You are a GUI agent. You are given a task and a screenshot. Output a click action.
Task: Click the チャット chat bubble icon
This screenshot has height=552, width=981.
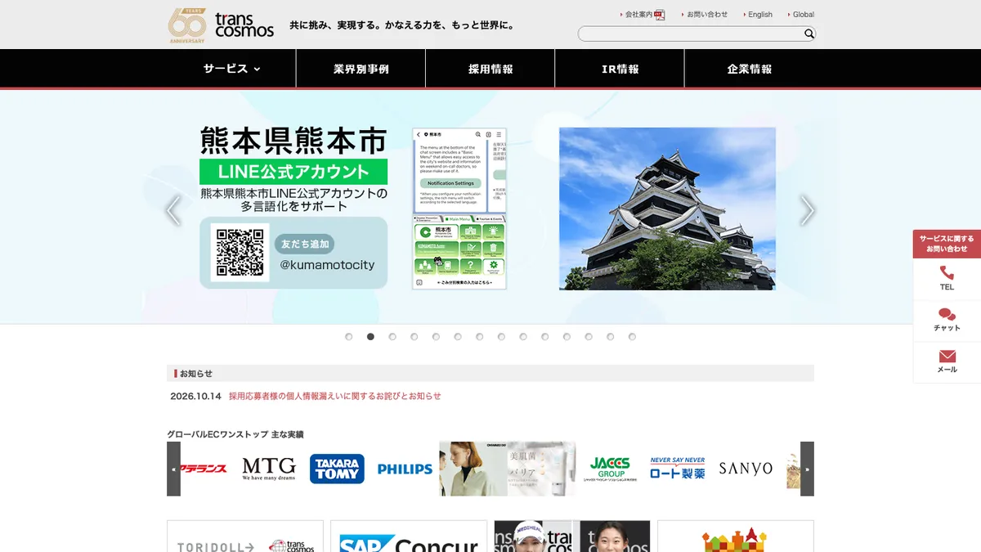click(x=947, y=315)
